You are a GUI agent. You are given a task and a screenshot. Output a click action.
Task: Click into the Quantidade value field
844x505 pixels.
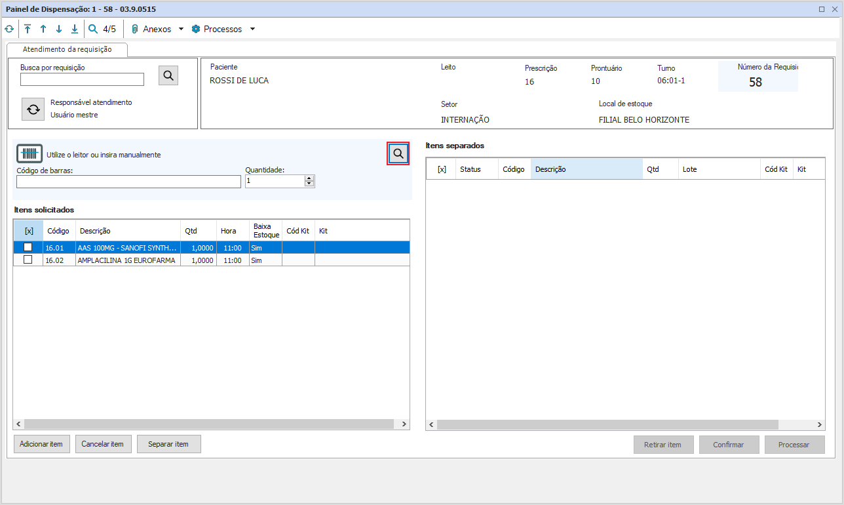(275, 181)
